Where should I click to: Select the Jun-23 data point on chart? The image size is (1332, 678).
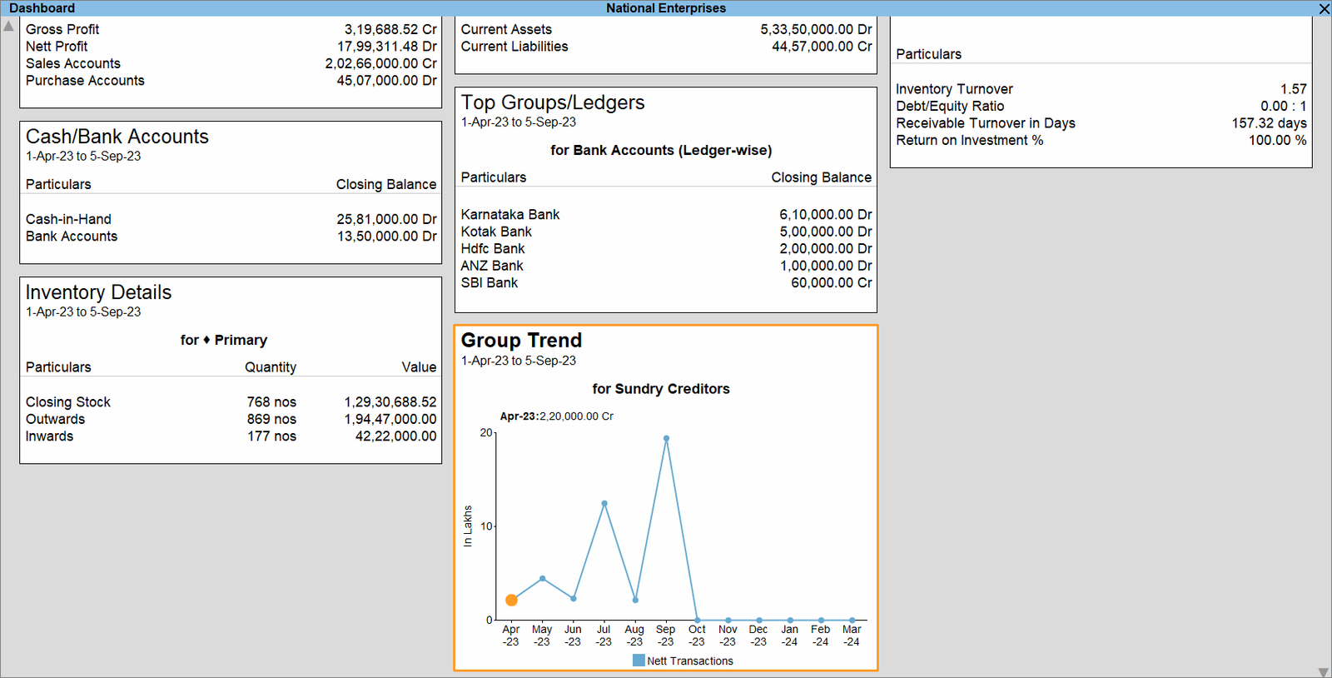tap(574, 598)
